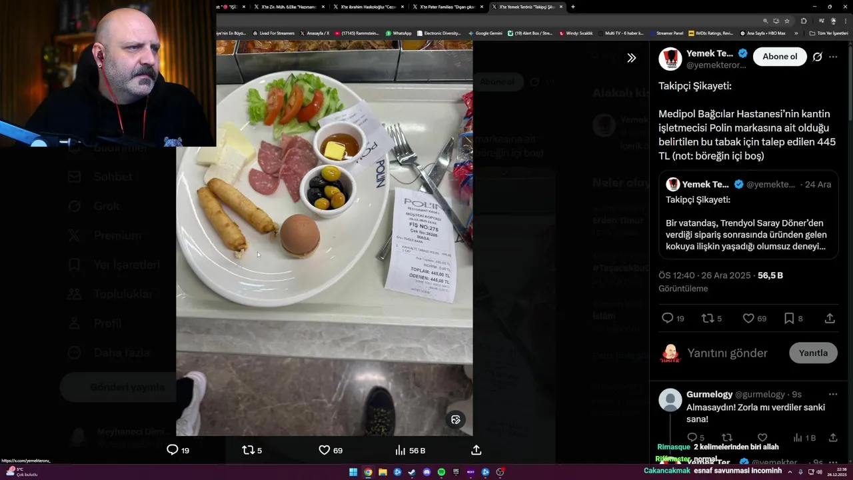Select the Yemek Terörü active tab
853x480 pixels.
tap(526, 7)
